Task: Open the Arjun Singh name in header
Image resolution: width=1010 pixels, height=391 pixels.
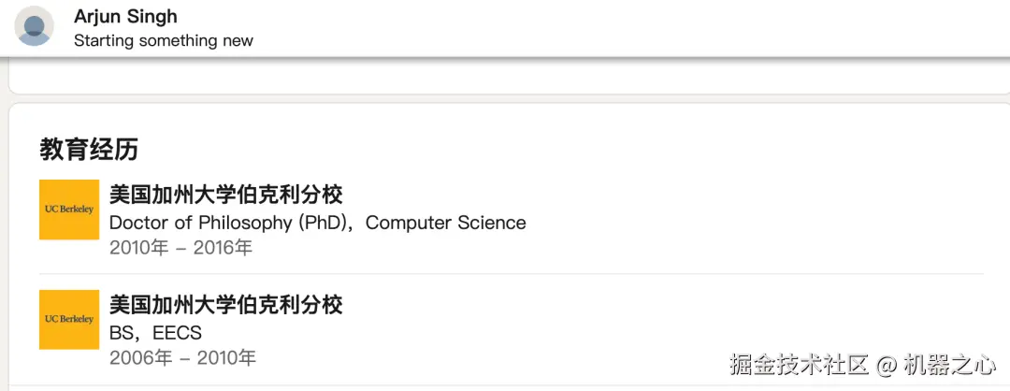Action: 125,16
